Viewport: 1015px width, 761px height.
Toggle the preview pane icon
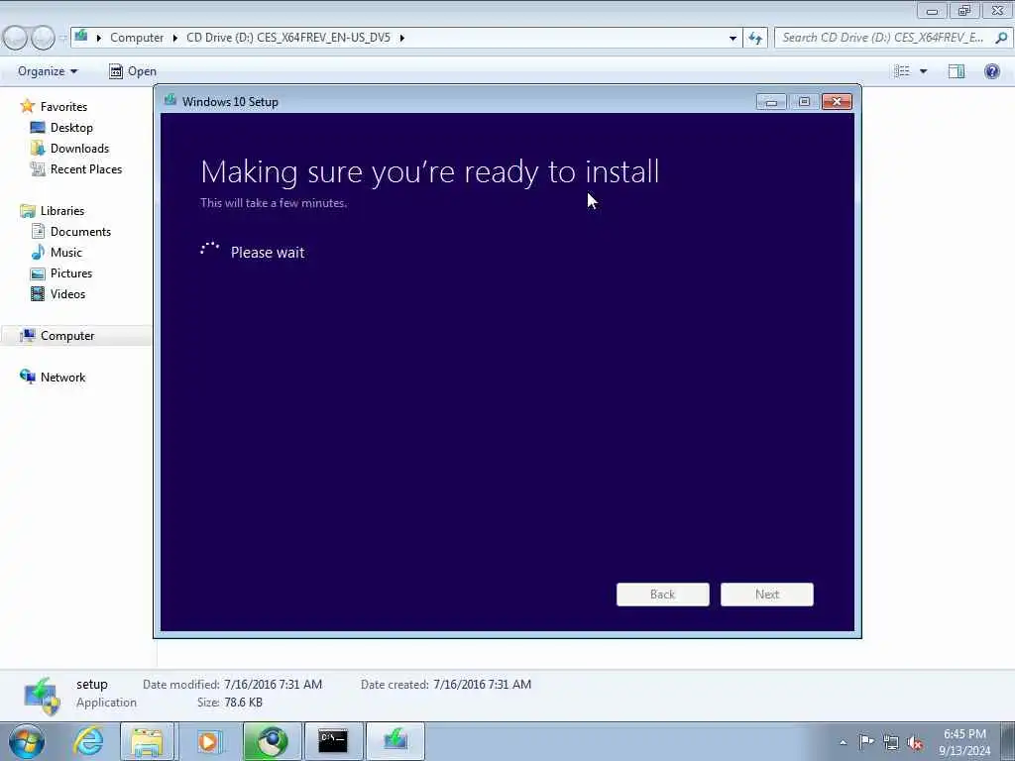[x=957, y=71]
